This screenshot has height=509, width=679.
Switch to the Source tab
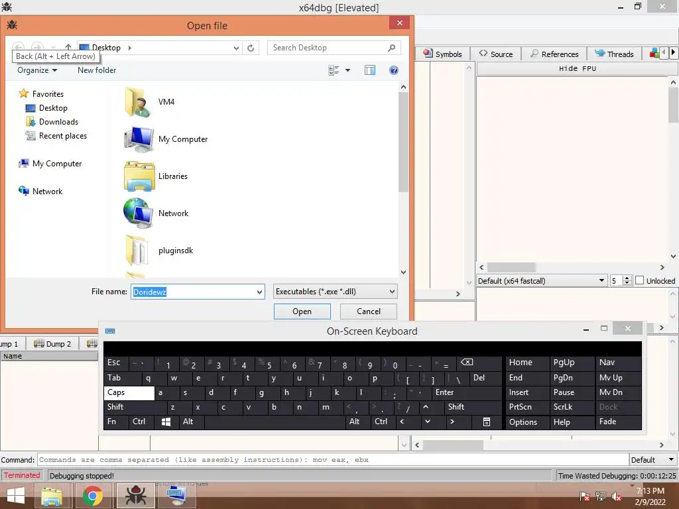[496, 54]
